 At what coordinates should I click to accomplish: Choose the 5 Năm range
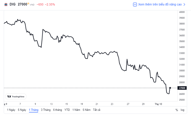pos(86,110)
